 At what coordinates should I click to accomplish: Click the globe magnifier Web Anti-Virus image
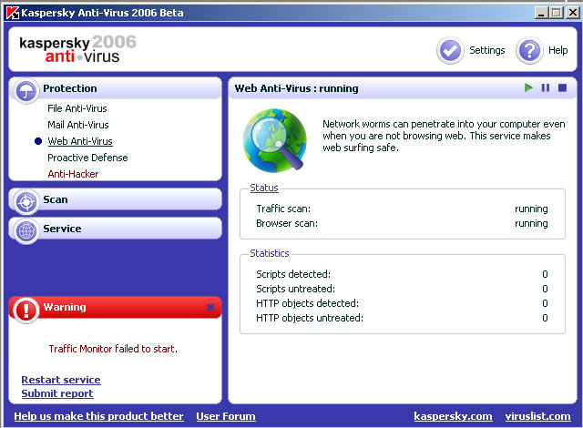[275, 140]
